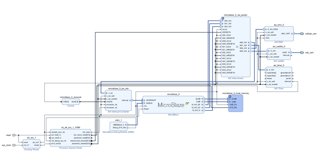Click the interconnect_aresetn[0:0] pin
The width and height of the screenshot is (318, 163).
pos(80,141)
